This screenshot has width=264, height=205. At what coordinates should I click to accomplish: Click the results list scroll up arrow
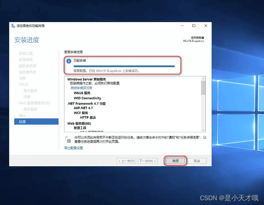(203, 79)
